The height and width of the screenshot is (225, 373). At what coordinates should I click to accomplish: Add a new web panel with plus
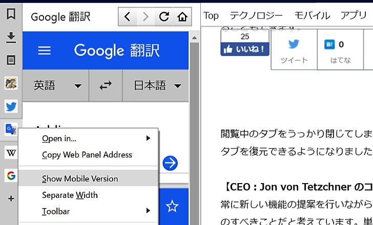pyautogui.click(x=11, y=198)
